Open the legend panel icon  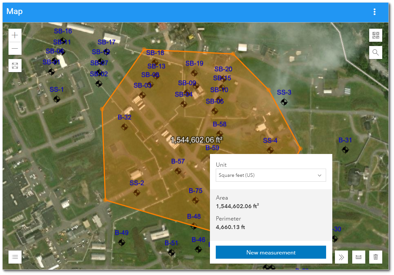click(x=15, y=257)
